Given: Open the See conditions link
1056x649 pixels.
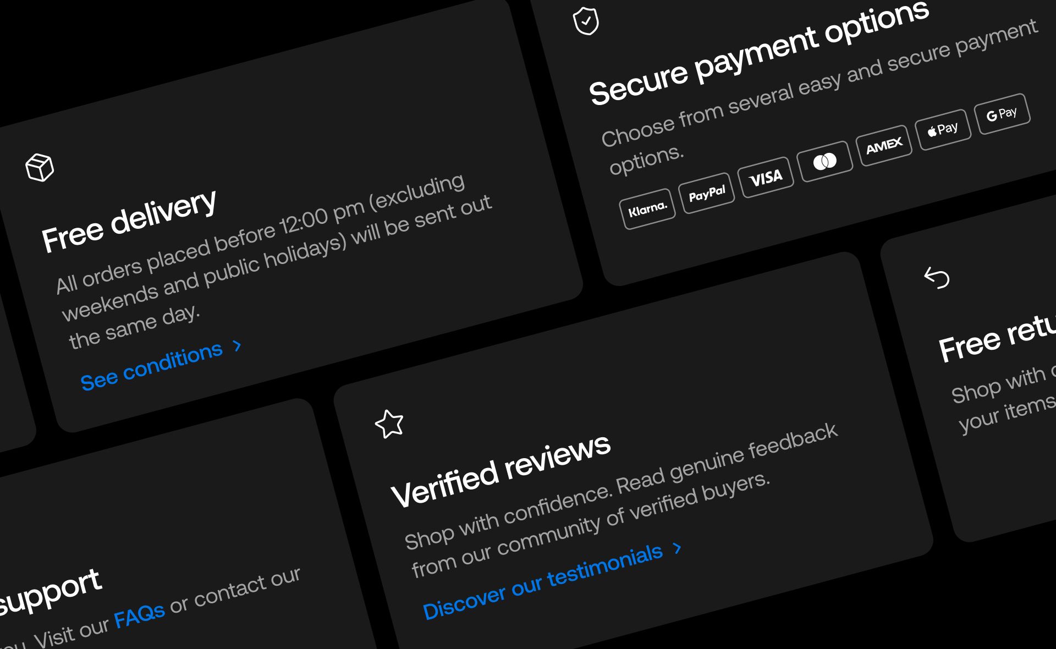Looking at the screenshot, I should 151,366.
